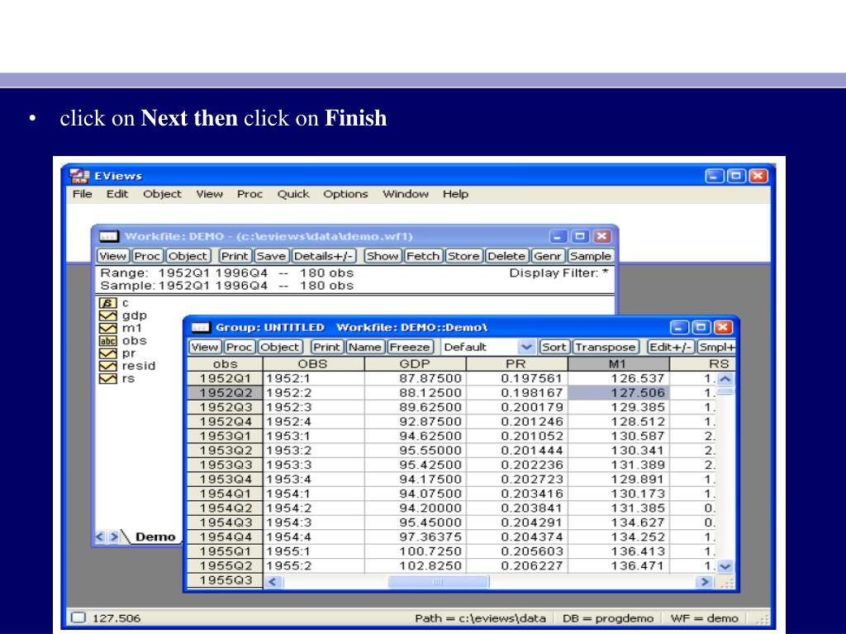846x634 pixels.
Task: Select the M1 column header
Action: (x=618, y=364)
